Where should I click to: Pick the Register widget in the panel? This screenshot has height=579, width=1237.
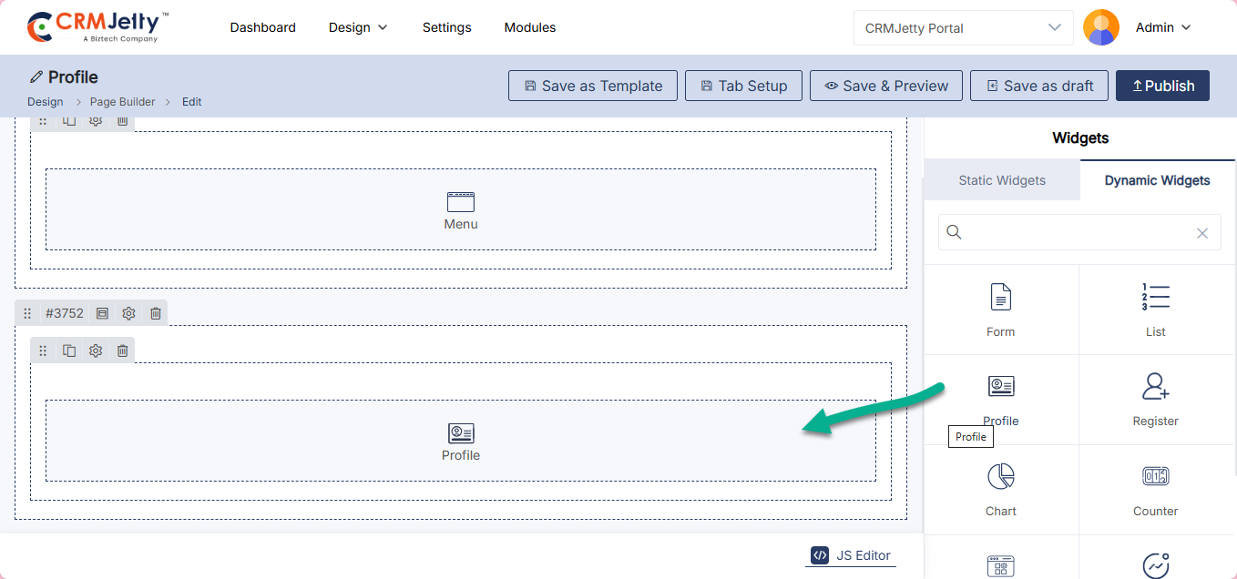1155,388
